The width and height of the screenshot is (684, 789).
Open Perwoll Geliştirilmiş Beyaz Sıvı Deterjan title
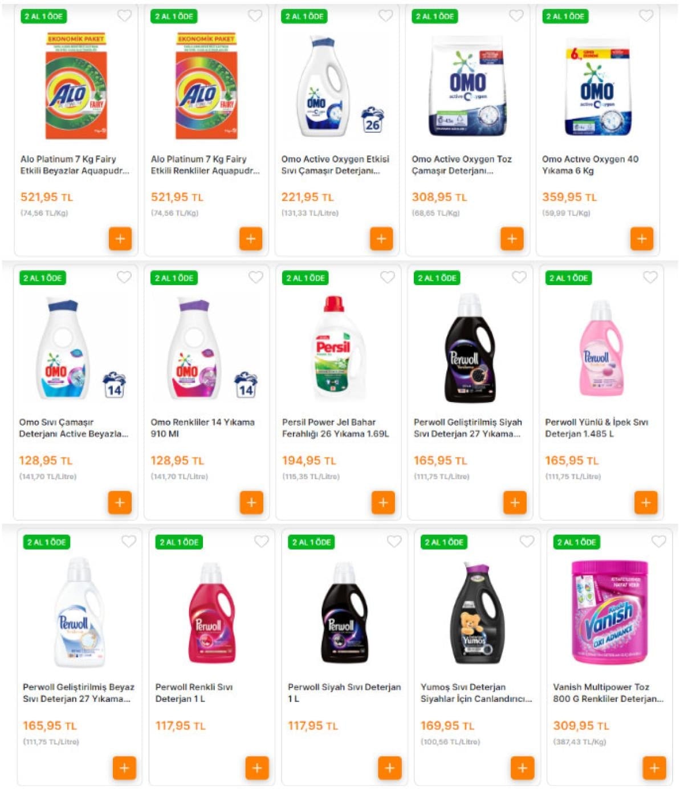tap(79, 693)
